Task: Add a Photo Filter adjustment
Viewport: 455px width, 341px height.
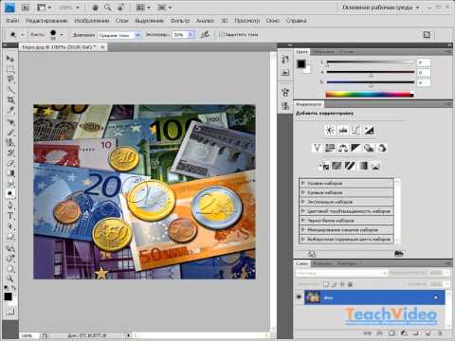Action: point(369,148)
